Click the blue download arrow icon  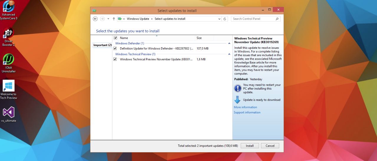(237, 100)
